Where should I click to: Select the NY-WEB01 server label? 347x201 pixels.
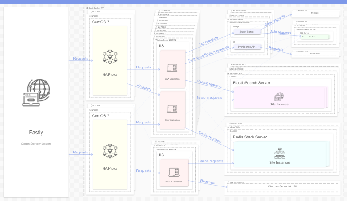[161, 36]
